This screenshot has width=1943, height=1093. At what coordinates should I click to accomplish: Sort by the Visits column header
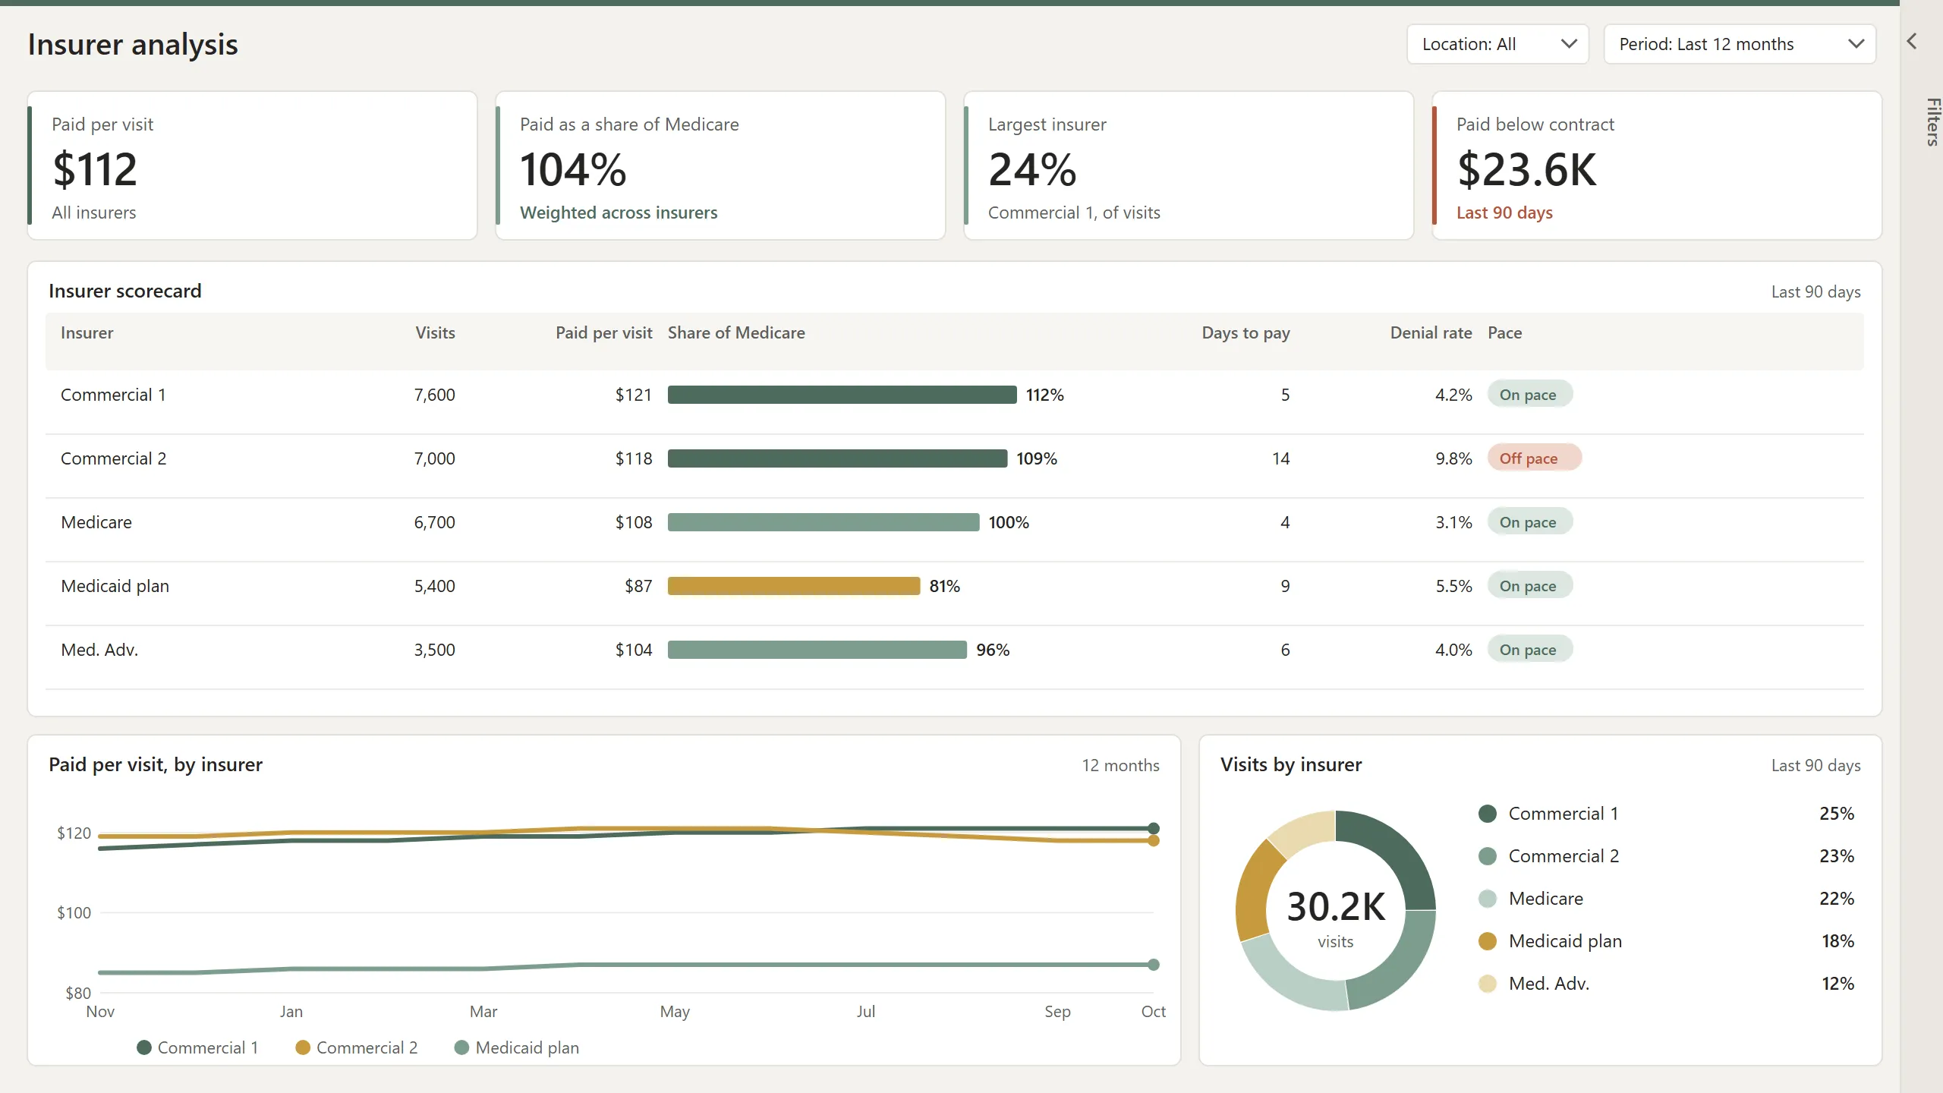(x=435, y=332)
